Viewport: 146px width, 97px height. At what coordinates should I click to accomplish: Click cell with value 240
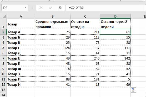coord(85,58)
